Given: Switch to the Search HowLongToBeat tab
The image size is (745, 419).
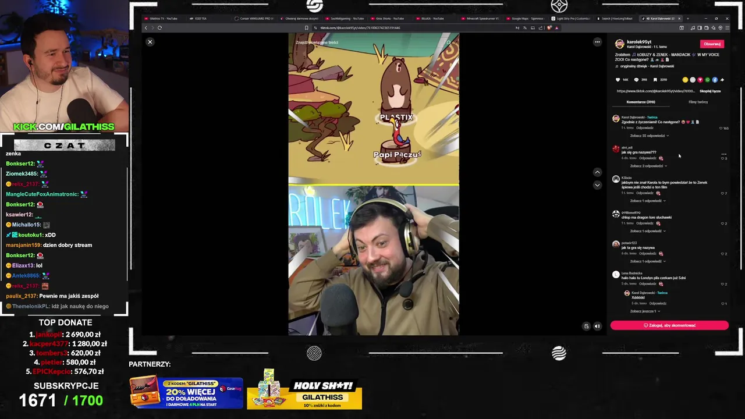Looking at the screenshot, I should tap(615, 19).
